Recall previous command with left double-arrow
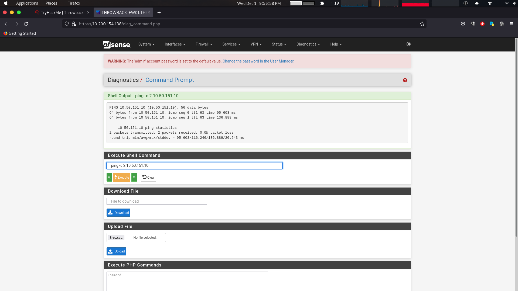This screenshot has height=291, width=518. pyautogui.click(x=109, y=177)
